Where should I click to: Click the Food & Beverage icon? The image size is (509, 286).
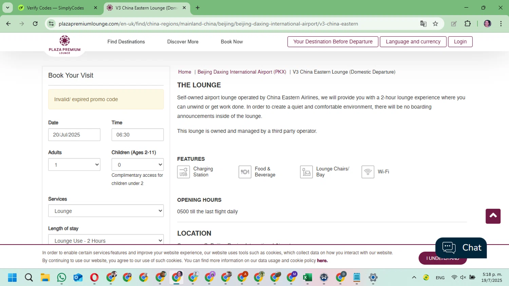[x=245, y=172]
